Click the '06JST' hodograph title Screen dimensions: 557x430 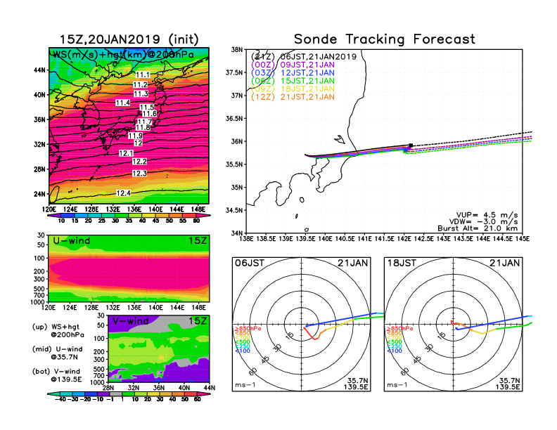coord(250,263)
